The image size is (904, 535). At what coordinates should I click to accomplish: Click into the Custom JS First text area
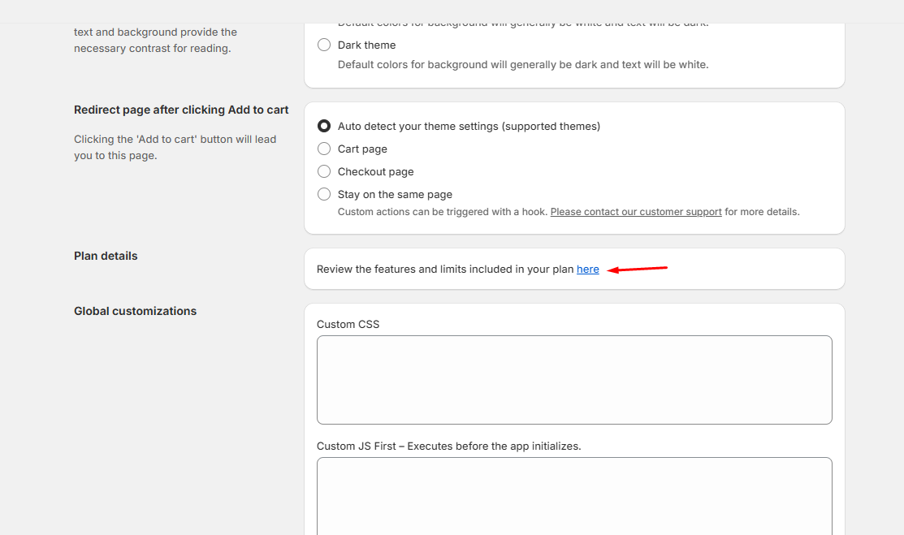point(574,495)
